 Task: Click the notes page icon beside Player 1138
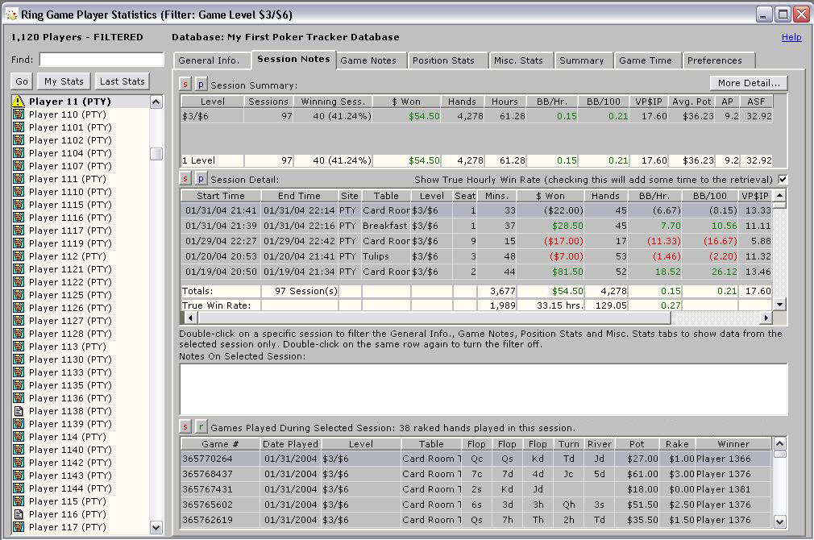click(19, 411)
